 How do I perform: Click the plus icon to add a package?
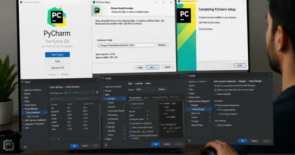point(52,139)
